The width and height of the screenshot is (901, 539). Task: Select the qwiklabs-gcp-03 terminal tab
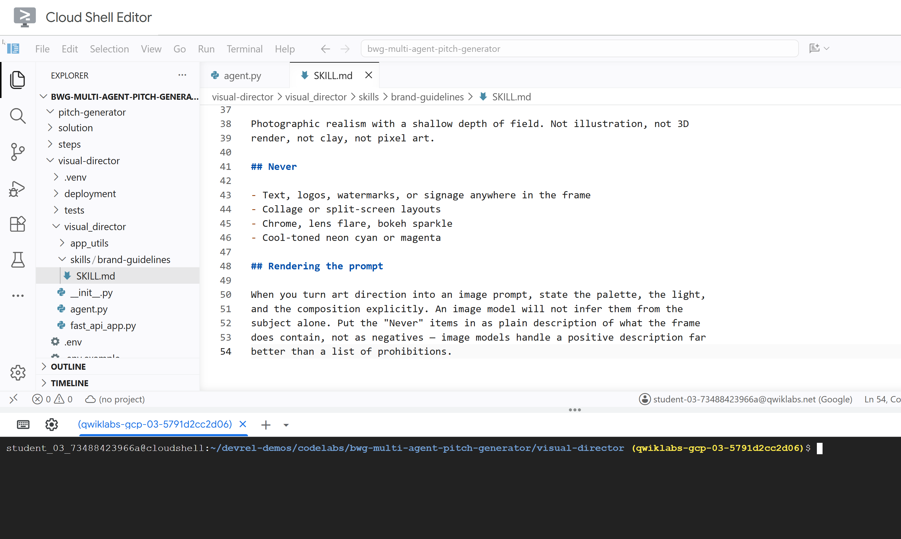tap(155, 424)
